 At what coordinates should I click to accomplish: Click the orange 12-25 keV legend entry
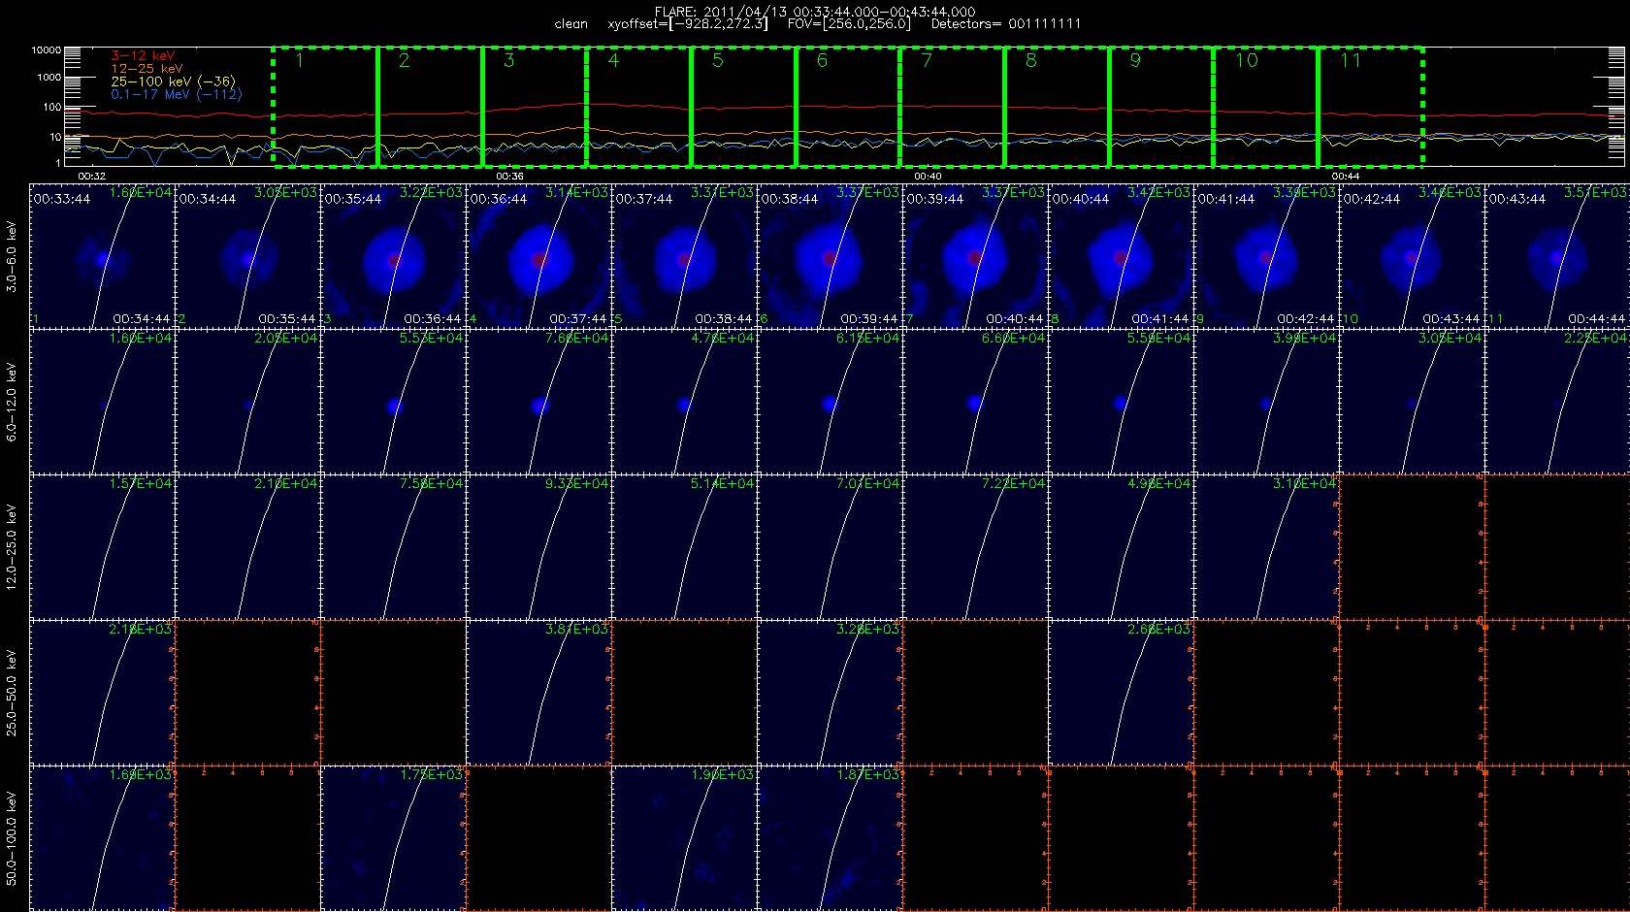[x=147, y=69]
